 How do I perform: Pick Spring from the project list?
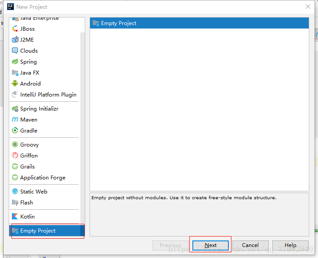click(x=45, y=61)
